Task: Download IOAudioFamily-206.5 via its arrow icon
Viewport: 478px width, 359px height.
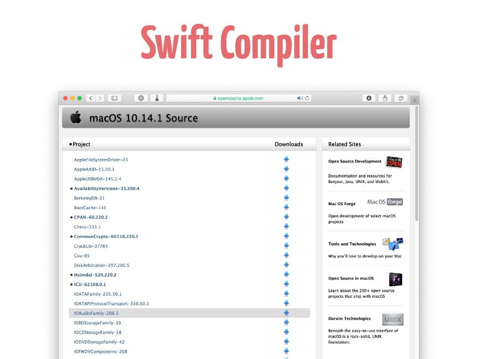Action: coord(286,313)
